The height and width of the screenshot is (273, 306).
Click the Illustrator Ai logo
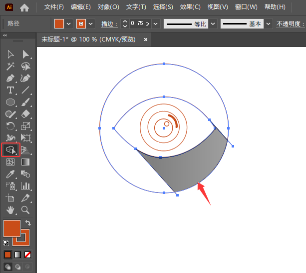[9, 7]
